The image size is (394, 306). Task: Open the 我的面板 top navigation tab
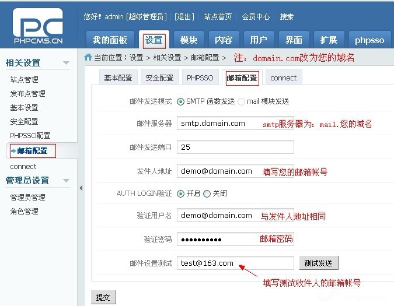tap(110, 40)
